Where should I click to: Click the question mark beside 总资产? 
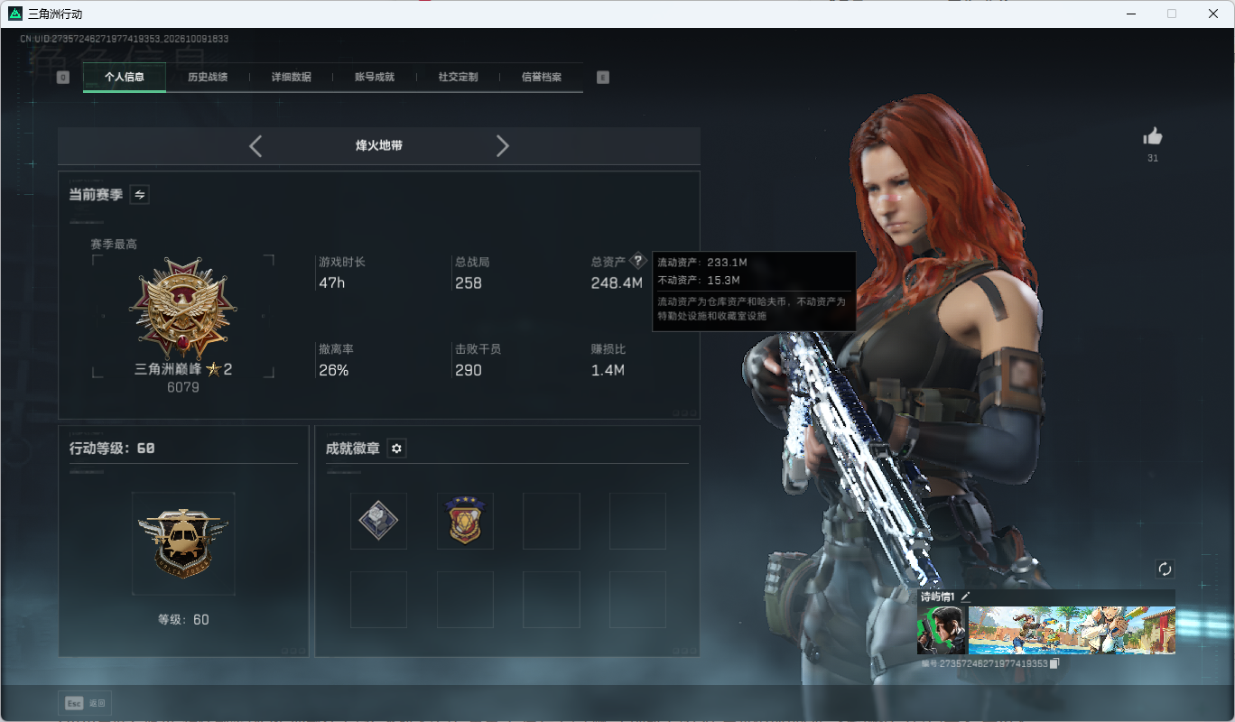coord(638,261)
